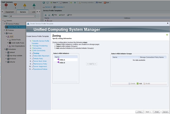Click the Find toolbar button

tap(99, 2)
